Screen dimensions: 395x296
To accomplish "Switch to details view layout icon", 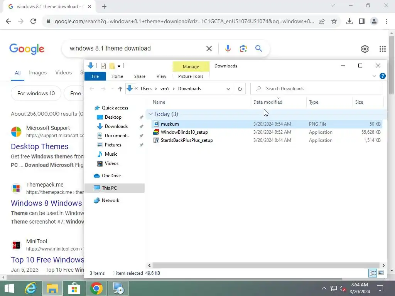I will (x=373, y=273).
